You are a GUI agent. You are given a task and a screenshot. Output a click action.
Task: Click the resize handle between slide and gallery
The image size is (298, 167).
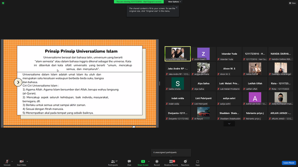159,83
